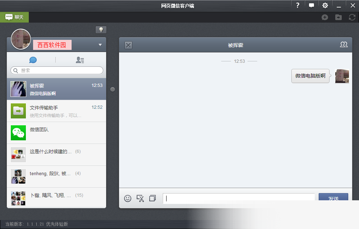Switch to the 聊天 tab

14,17
